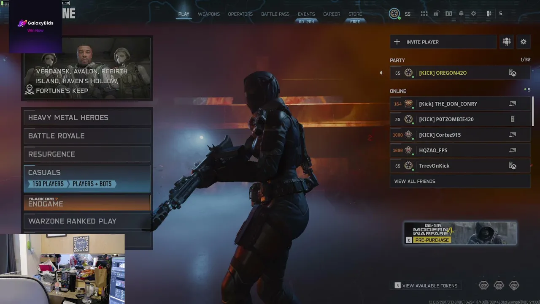Open View Available Tokens
This screenshot has height=304, width=540.
[x=426, y=286]
